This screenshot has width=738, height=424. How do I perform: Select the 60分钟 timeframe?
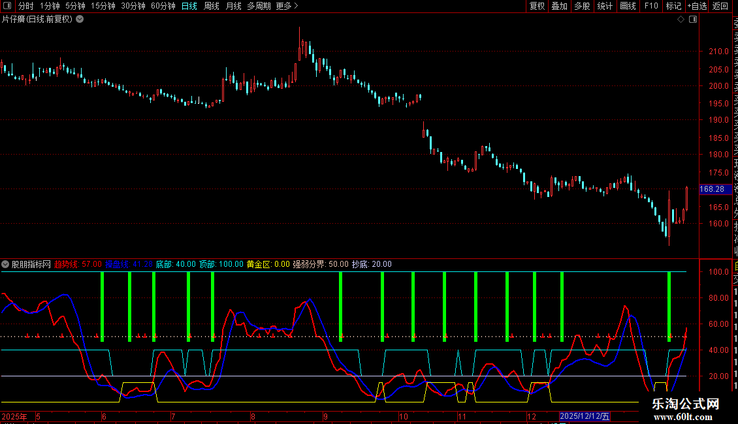[x=163, y=6]
